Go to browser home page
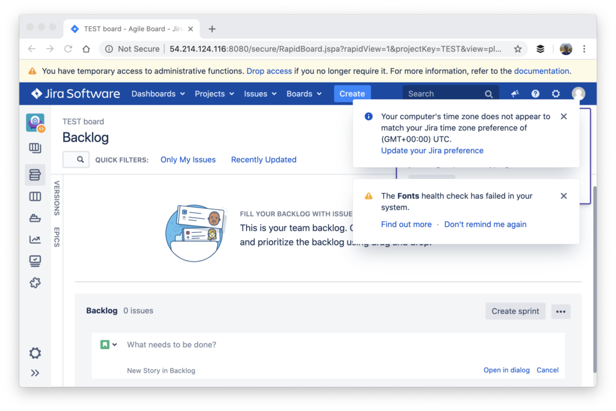616x411 pixels. tap(86, 49)
